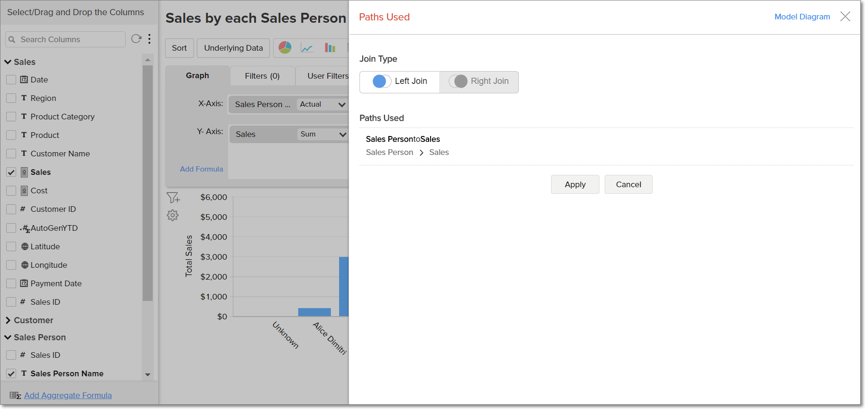
Task: Check the Product Category column checkbox
Action: point(11,117)
